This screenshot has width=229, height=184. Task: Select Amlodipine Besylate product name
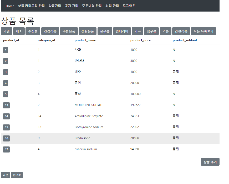(89, 116)
